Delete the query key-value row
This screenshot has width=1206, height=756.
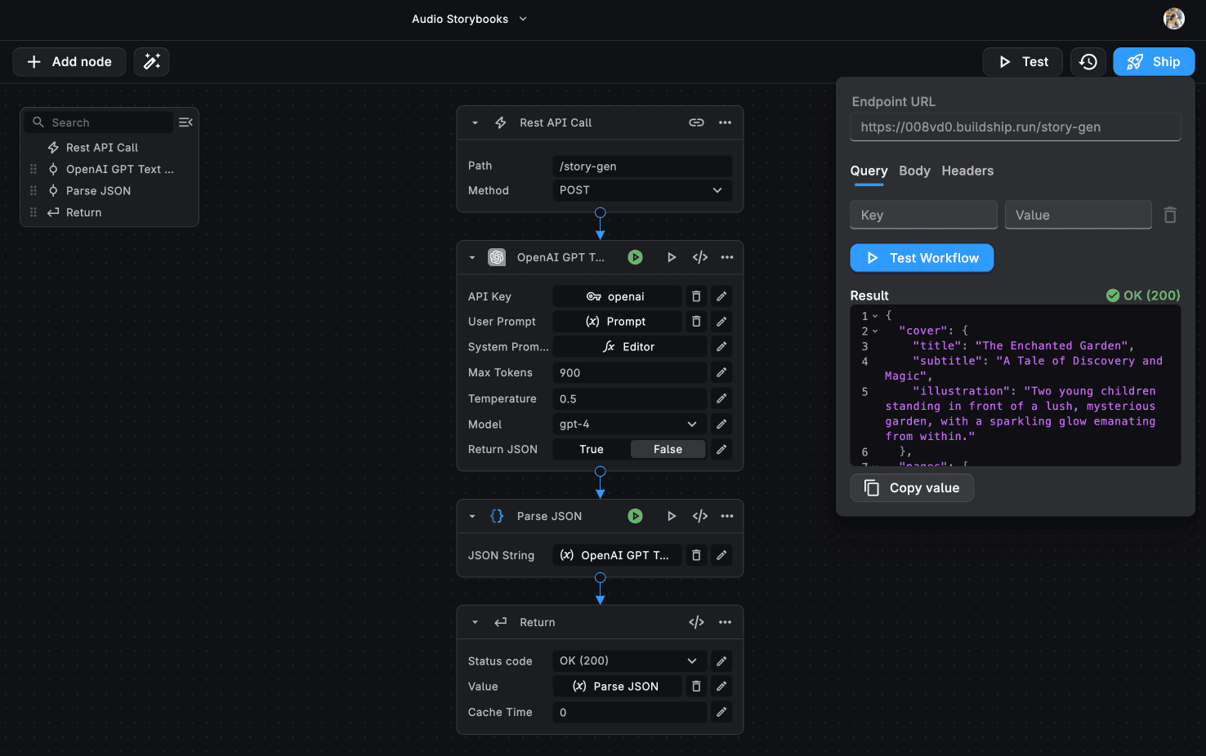coord(1170,215)
